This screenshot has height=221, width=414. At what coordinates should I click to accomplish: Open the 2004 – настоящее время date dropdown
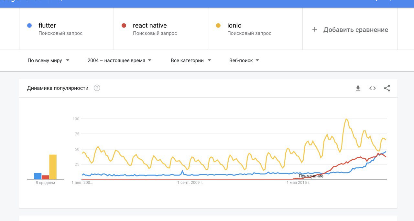click(119, 60)
